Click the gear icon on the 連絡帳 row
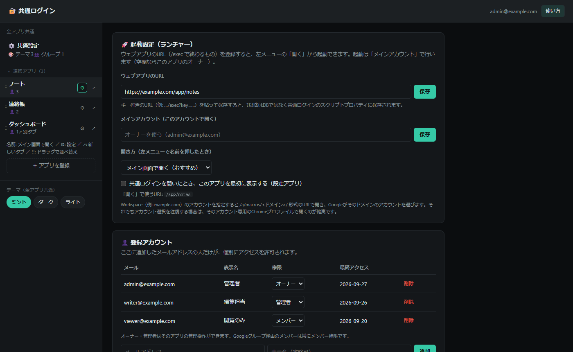Viewport: 573px width, 352px height. pos(82,108)
